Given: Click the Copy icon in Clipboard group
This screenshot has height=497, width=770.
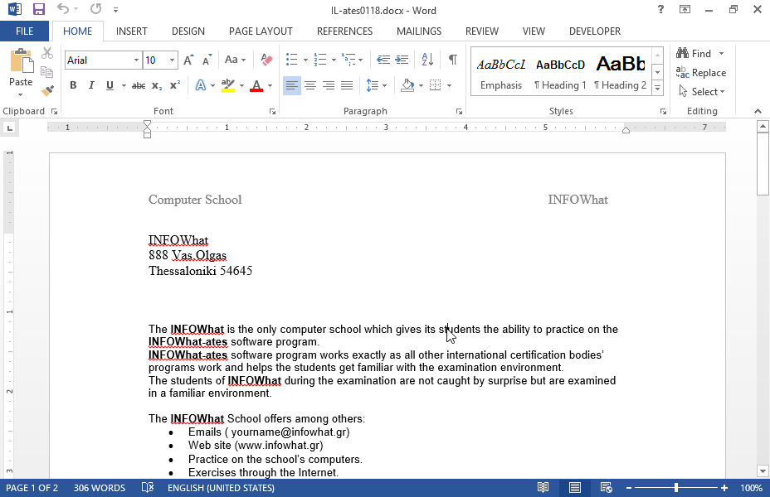Looking at the screenshot, I should 47,72.
